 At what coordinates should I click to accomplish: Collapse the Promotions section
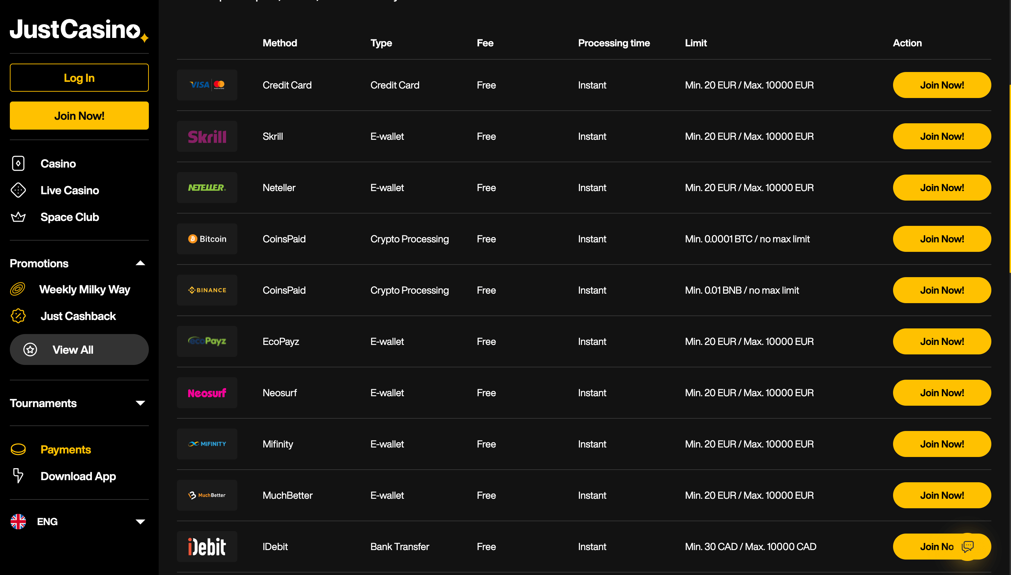(x=140, y=263)
